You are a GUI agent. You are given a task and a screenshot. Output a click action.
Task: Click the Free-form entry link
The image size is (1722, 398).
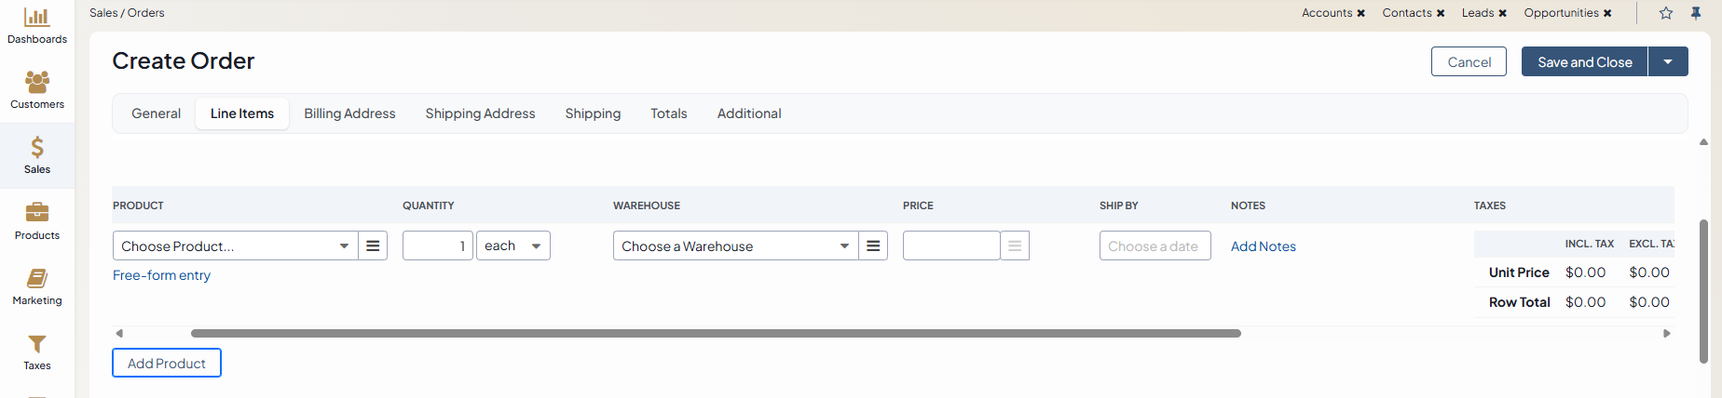tap(161, 275)
